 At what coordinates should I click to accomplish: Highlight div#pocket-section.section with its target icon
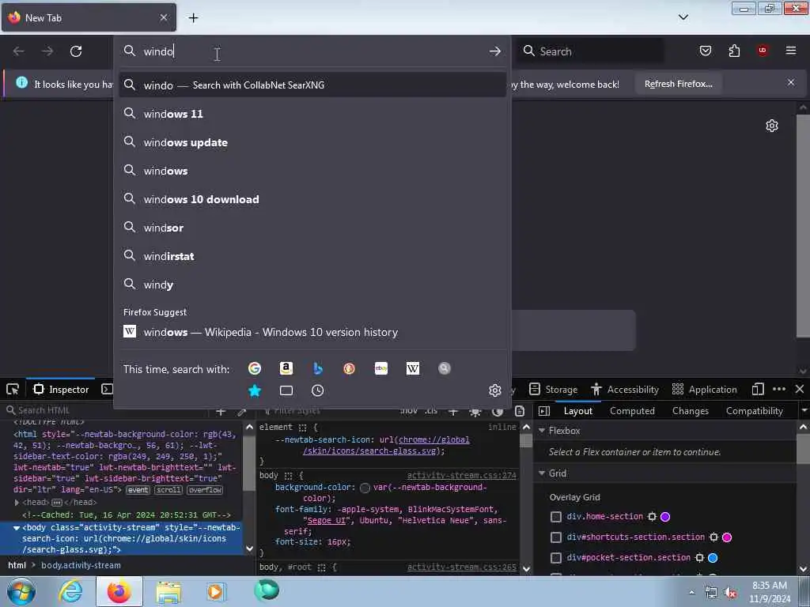pos(699,558)
